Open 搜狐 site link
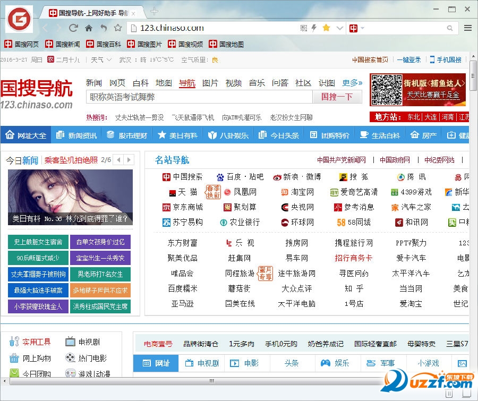 click(x=354, y=177)
